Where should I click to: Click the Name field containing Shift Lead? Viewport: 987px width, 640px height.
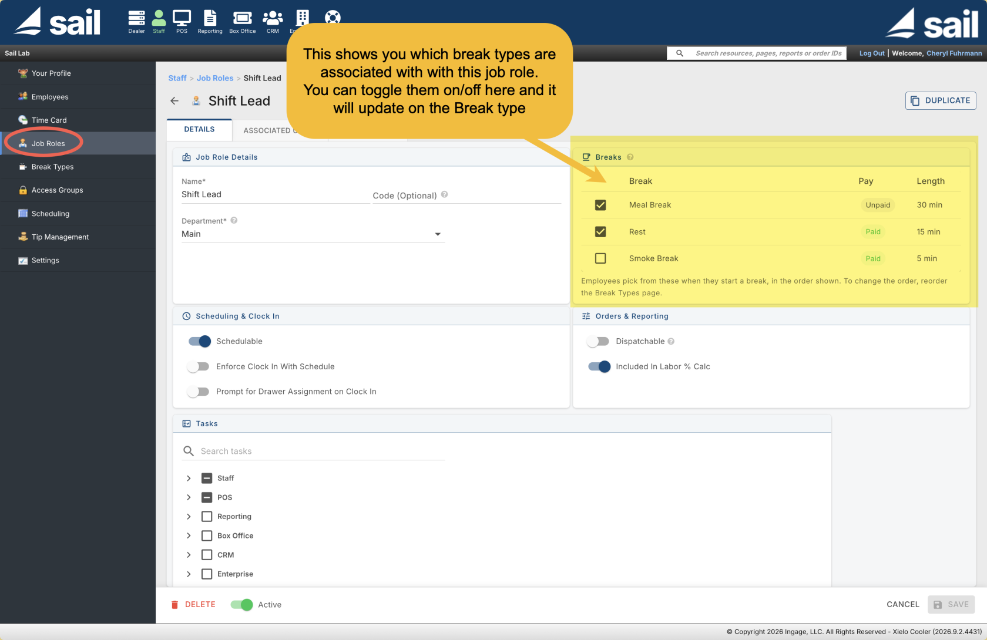[x=275, y=194]
